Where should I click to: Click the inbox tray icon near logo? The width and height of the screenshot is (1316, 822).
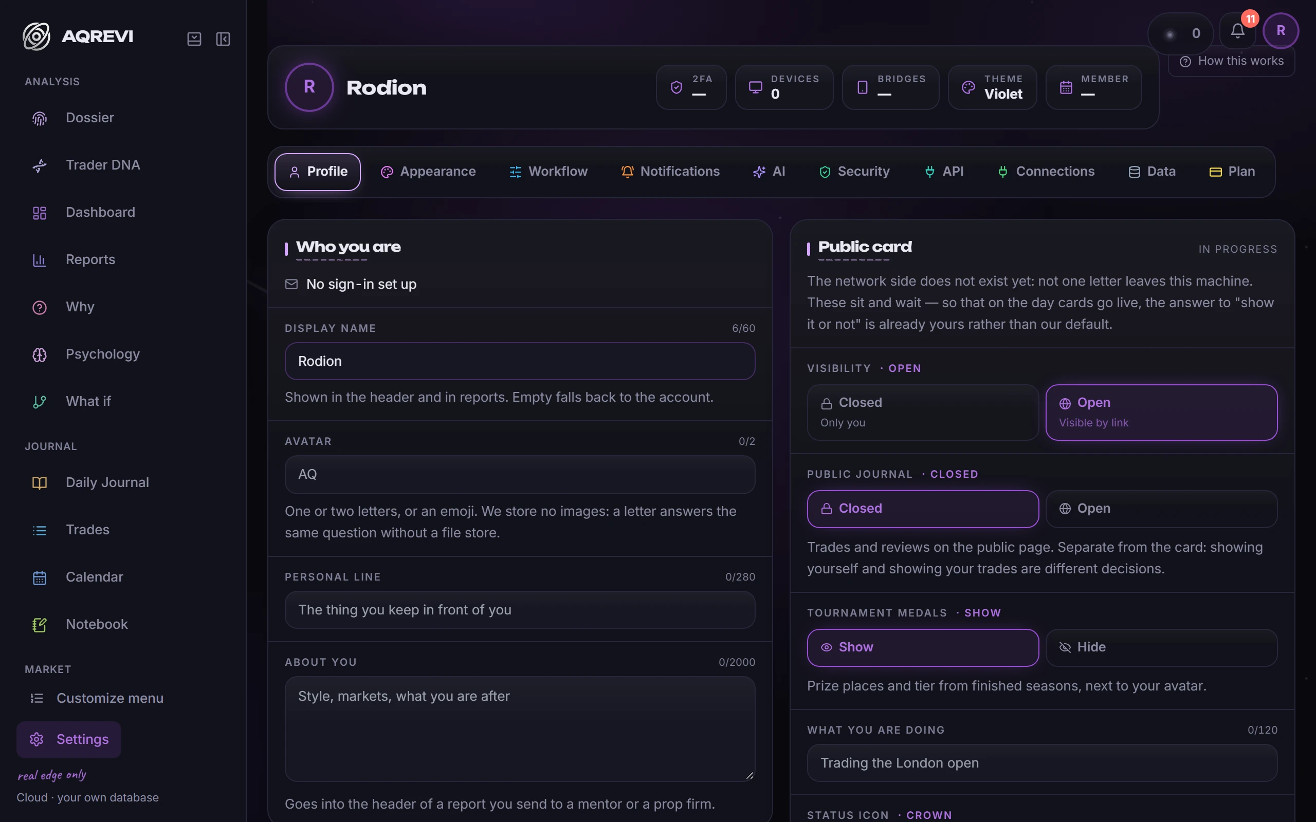[x=194, y=39]
